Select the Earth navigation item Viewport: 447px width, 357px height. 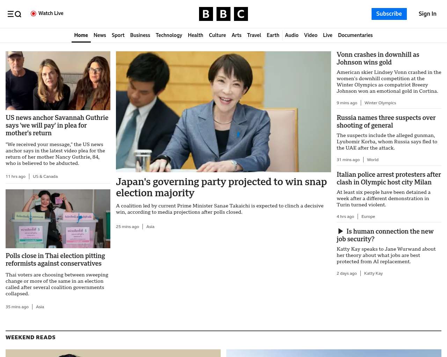273,35
